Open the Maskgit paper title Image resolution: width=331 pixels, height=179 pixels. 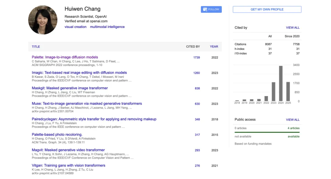pyautogui.click(x=70, y=88)
